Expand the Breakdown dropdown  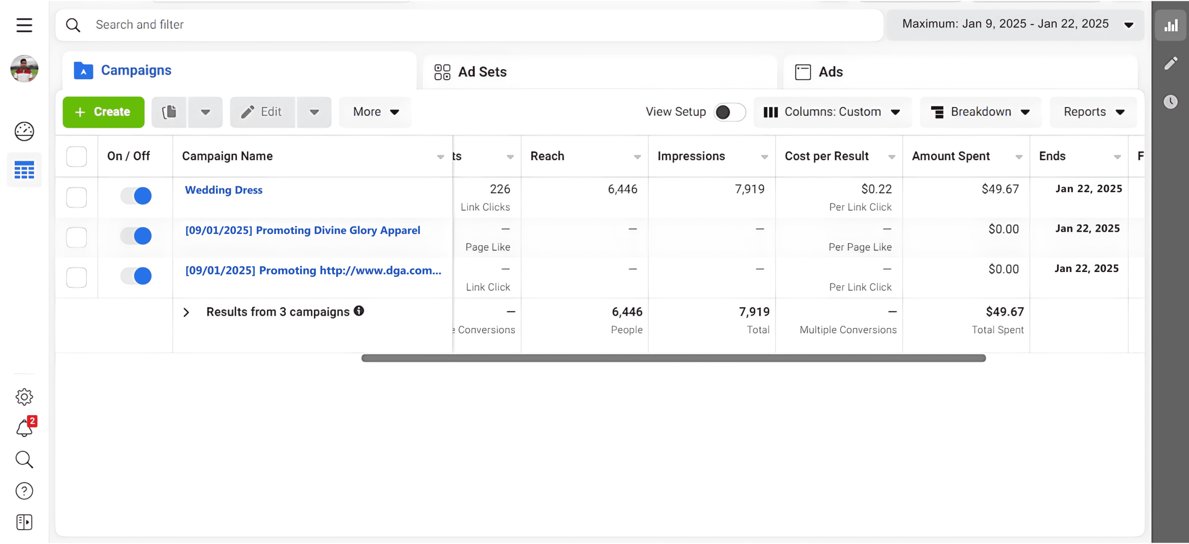tap(980, 112)
